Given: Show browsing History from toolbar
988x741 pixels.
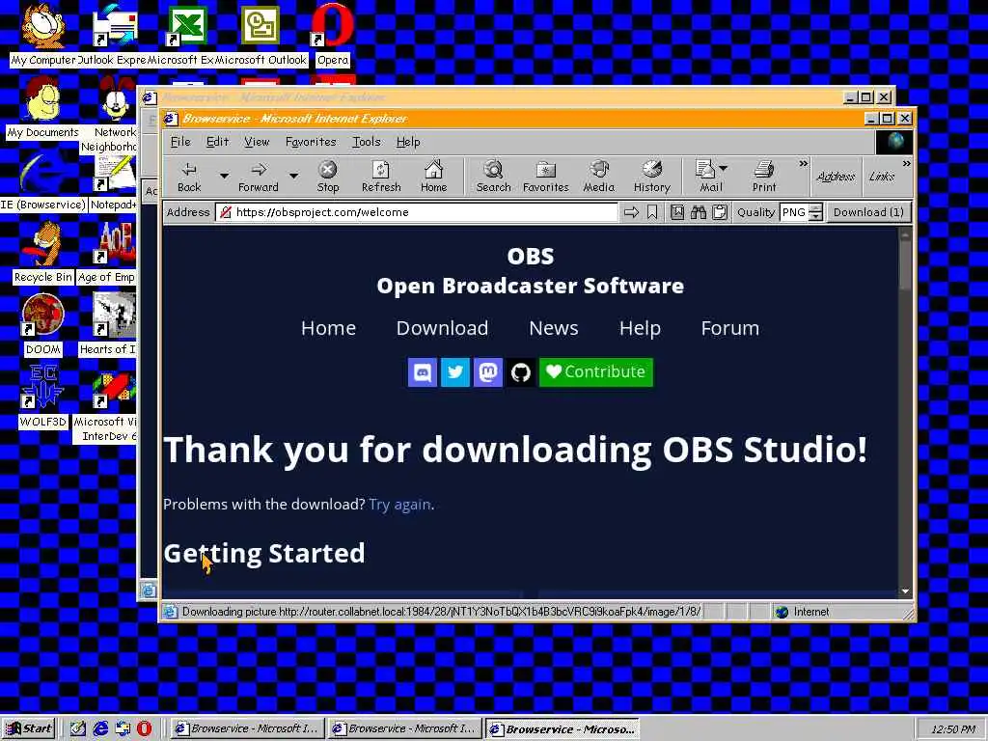Looking at the screenshot, I should pyautogui.click(x=651, y=177).
